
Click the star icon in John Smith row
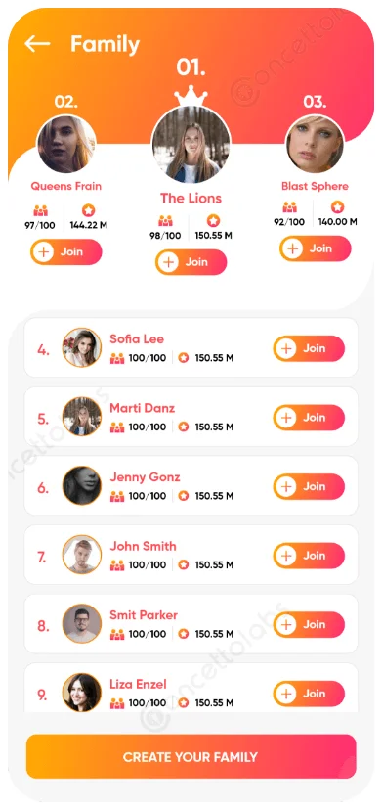(x=184, y=565)
